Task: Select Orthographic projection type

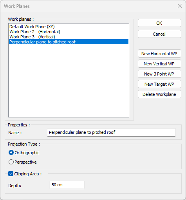Action: 11,153
